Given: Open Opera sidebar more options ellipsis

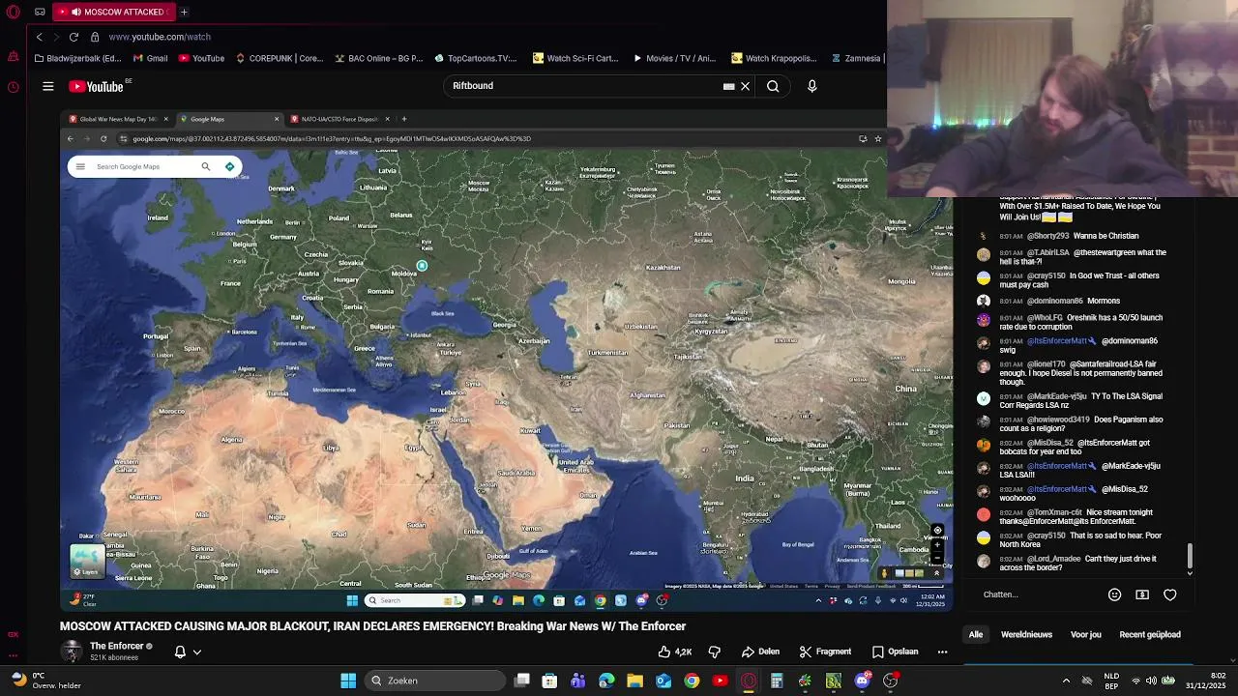Looking at the screenshot, I should click(x=13, y=655).
